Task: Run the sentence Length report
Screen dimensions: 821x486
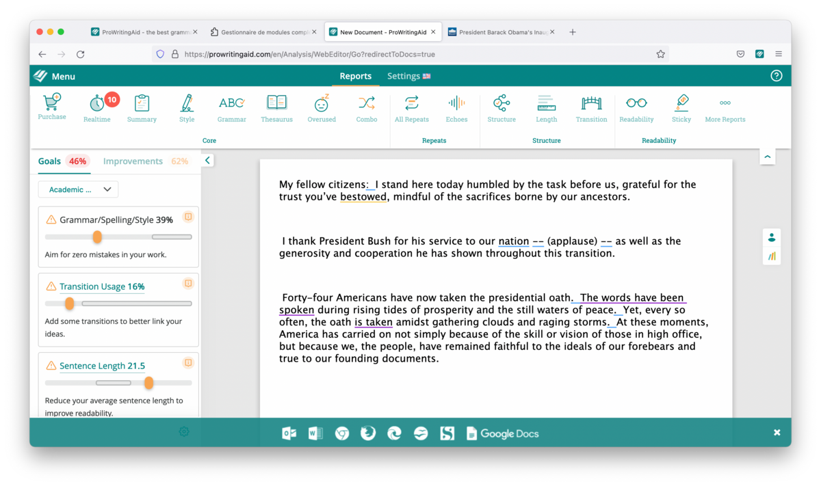Action: (547, 108)
